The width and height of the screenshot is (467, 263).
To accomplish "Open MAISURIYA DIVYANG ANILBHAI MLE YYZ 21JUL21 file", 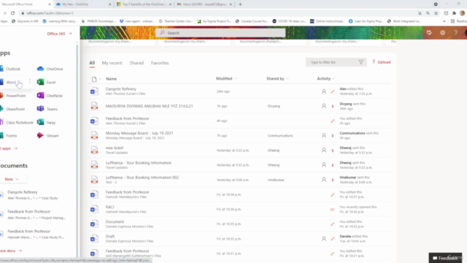I will click(x=149, y=106).
